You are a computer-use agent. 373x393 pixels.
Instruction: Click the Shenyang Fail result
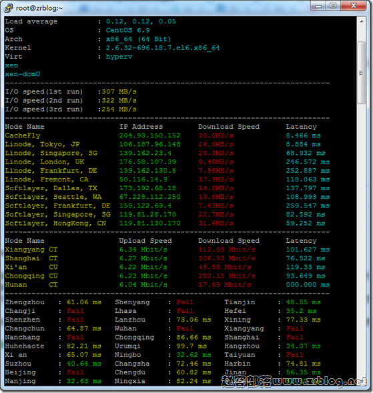[185, 302]
